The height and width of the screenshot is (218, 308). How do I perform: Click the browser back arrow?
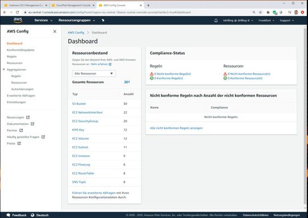pos(5,12)
